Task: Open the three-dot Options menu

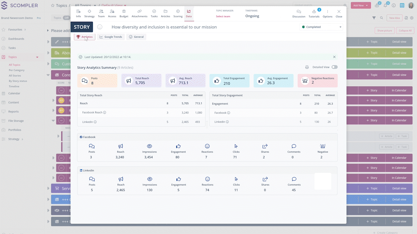Action: click(x=327, y=12)
